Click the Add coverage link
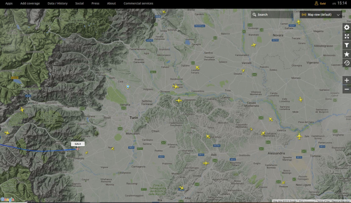 click(x=30, y=3)
